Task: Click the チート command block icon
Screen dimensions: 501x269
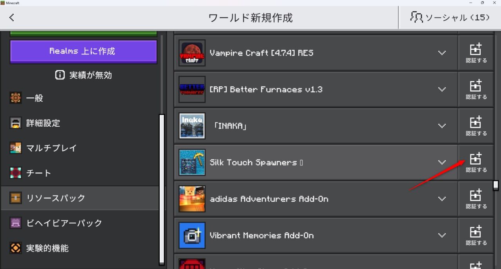Action: pyautogui.click(x=16, y=173)
